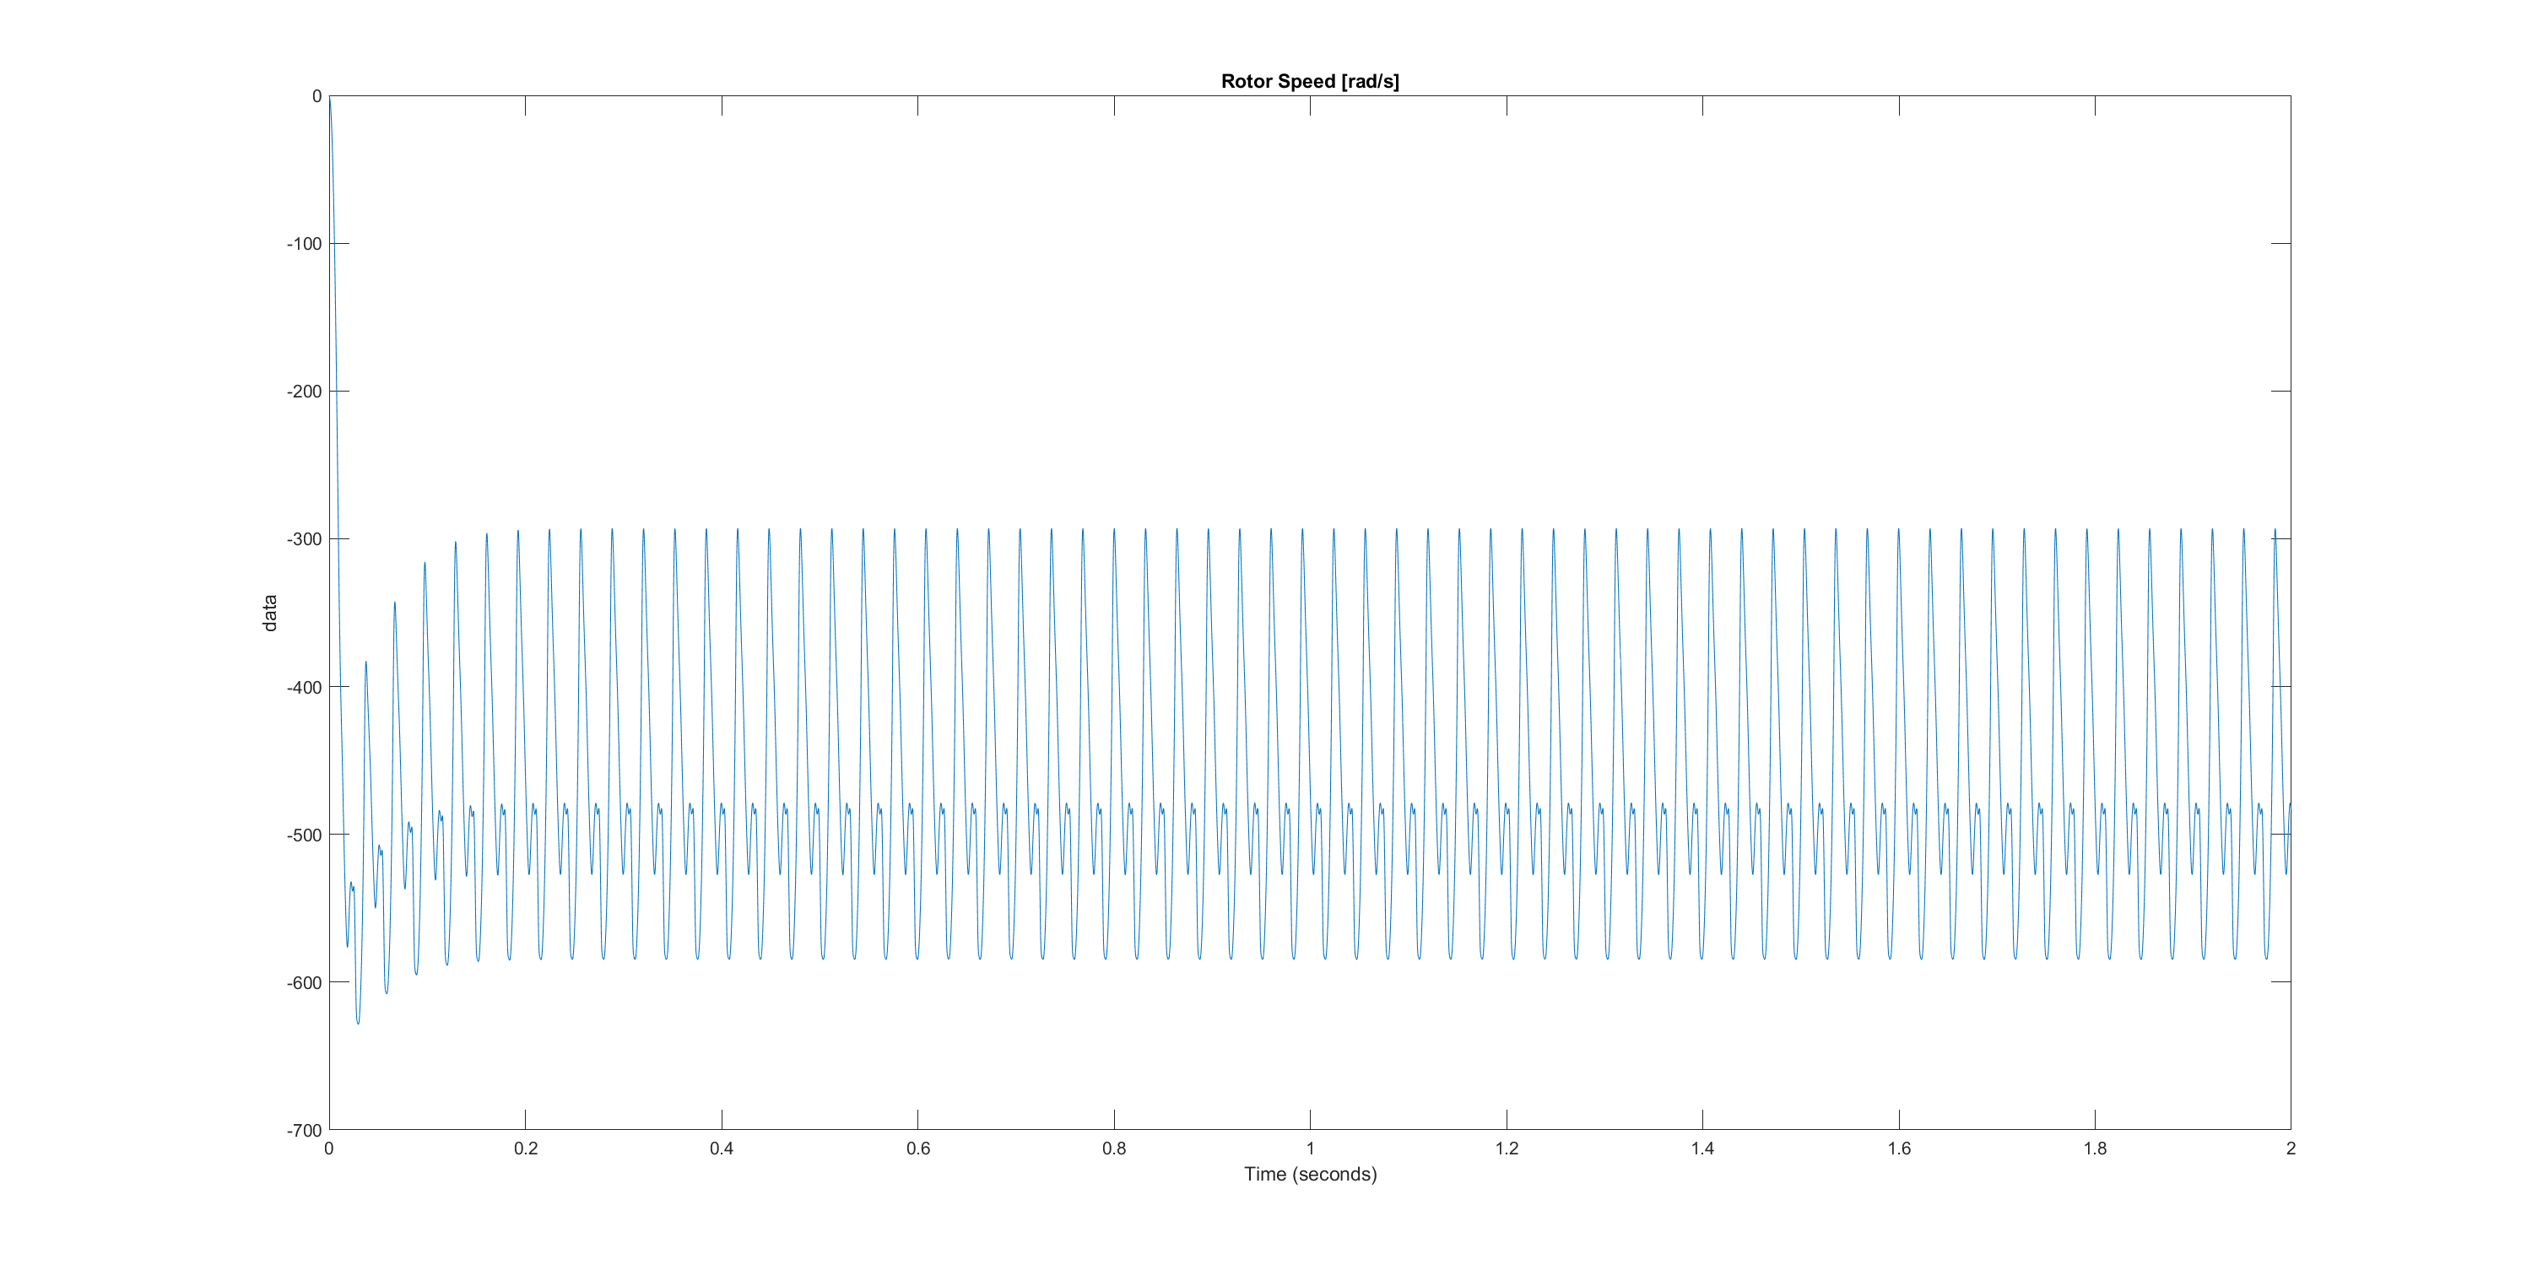Click the -500 tick label on the y-axis
This screenshot has width=2532, height=1270.
pyautogui.click(x=304, y=835)
